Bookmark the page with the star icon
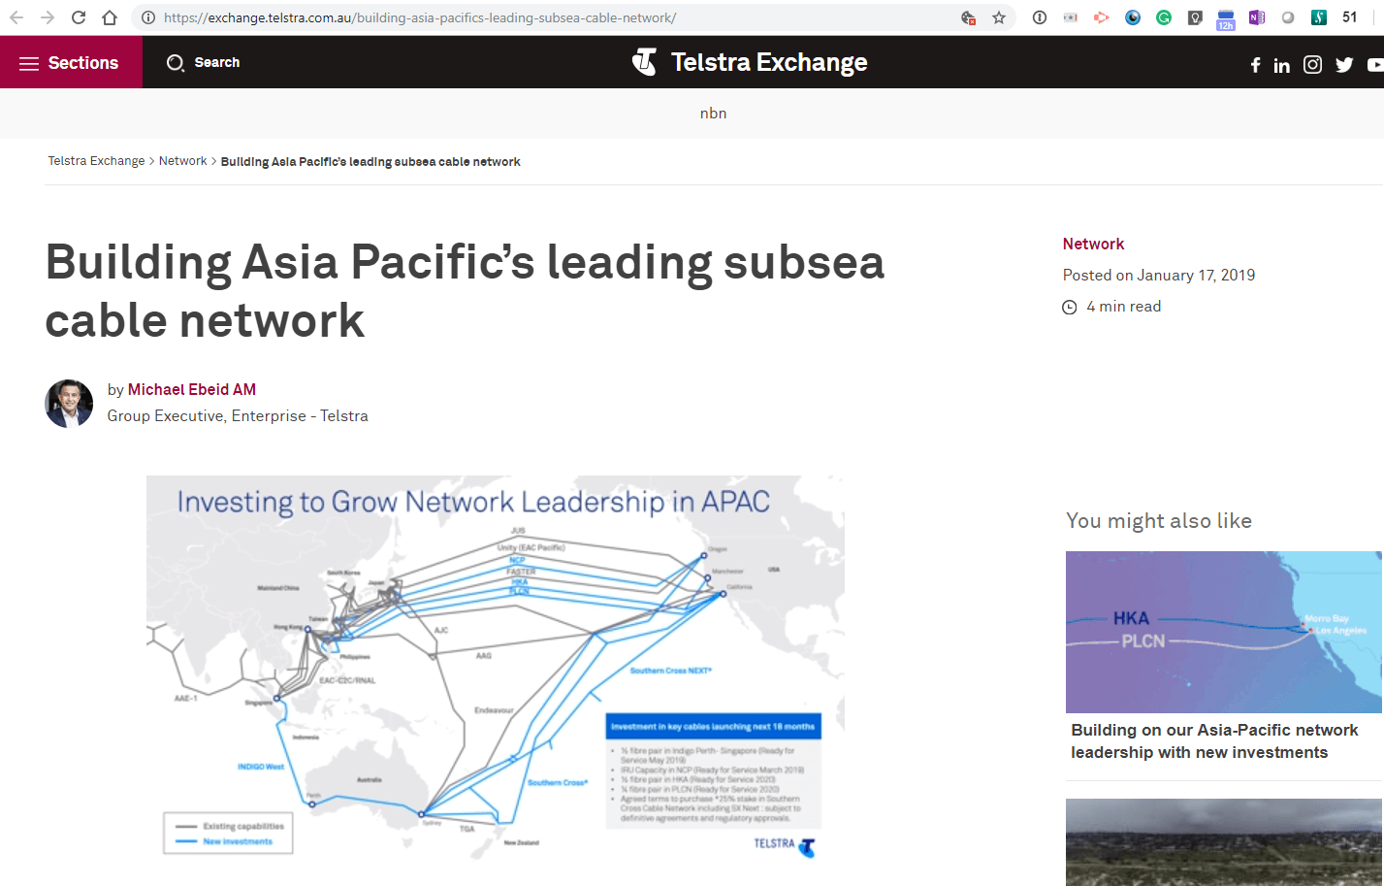 pyautogui.click(x=998, y=16)
